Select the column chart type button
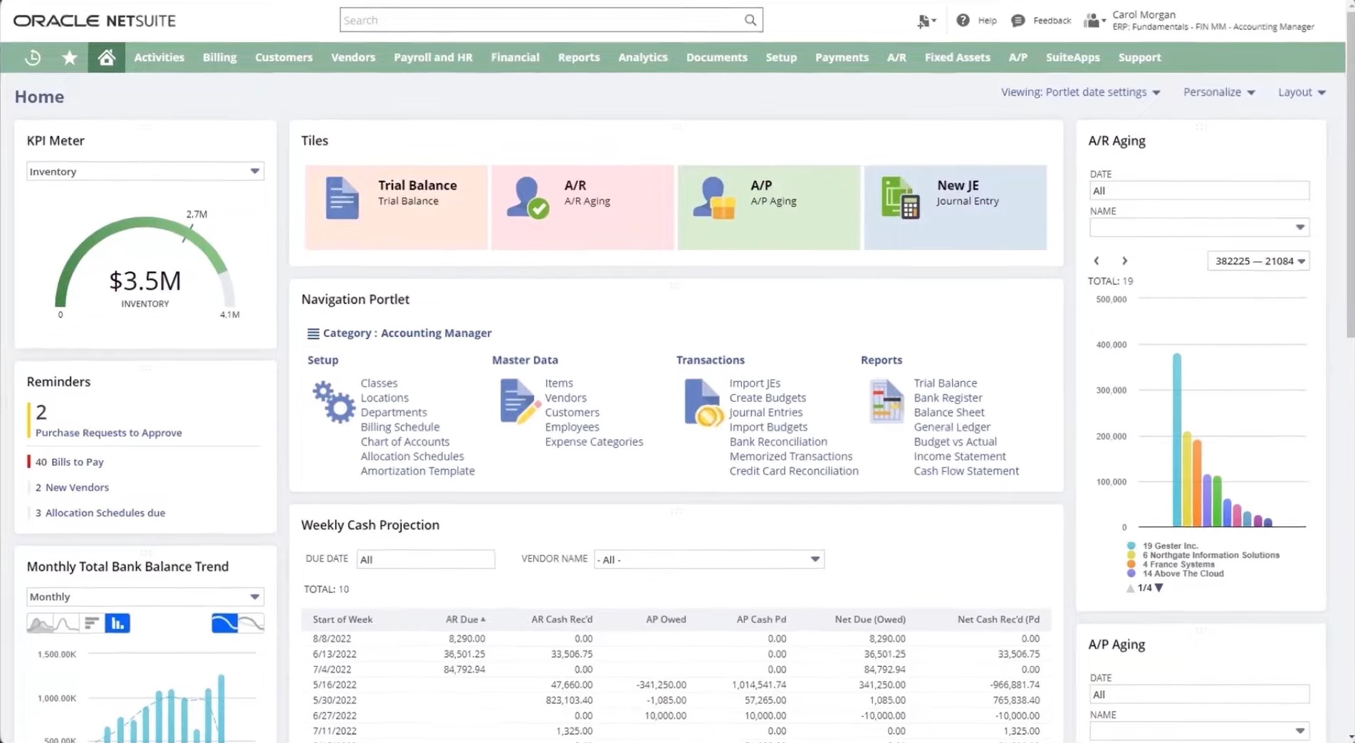The height and width of the screenshot is (743, 1355). (117, 623)
